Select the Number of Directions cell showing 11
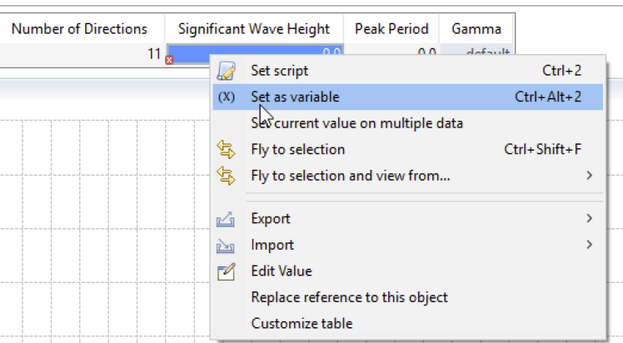 (x=83, y=52)
